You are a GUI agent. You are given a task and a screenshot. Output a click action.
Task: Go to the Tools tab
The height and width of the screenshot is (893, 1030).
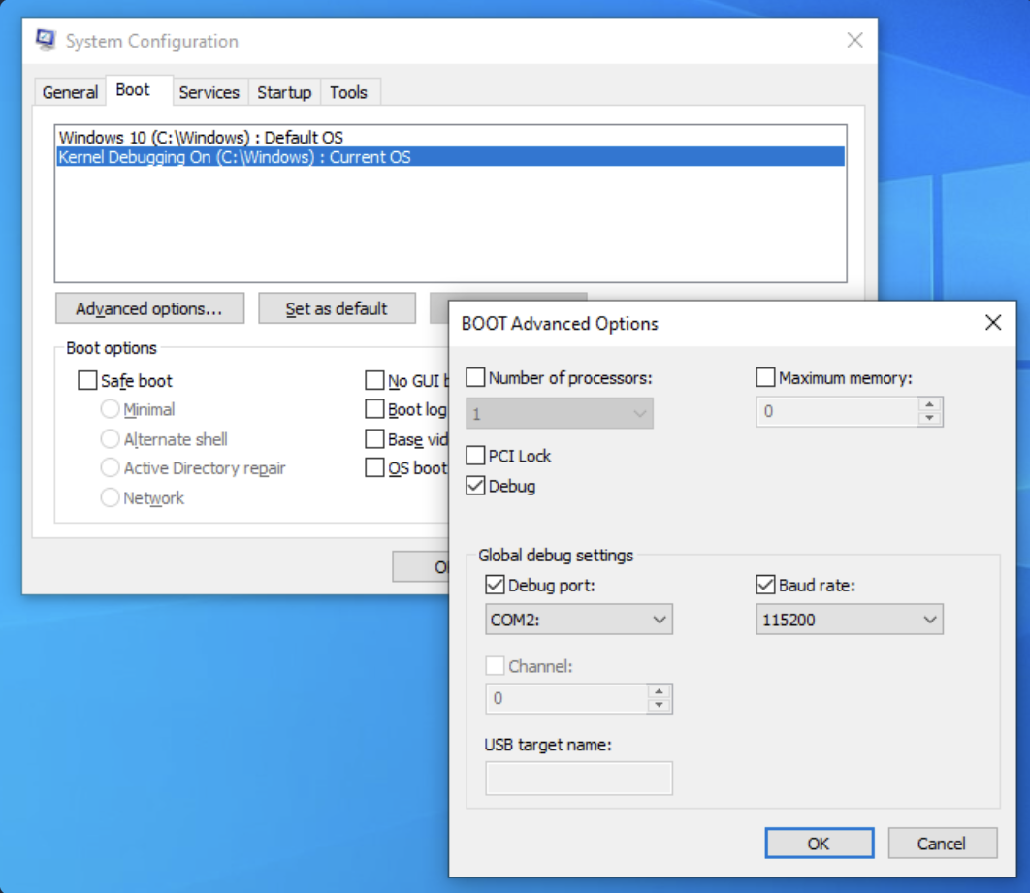(348, 92)
